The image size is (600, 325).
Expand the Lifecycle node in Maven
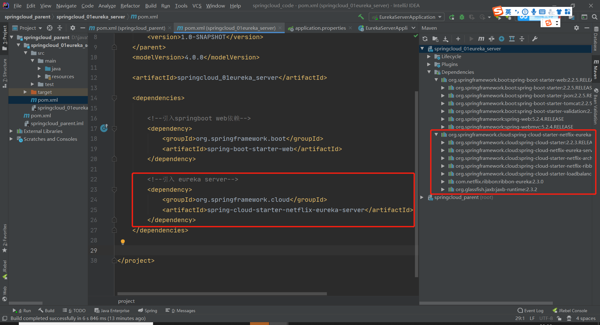click(429, 57)
